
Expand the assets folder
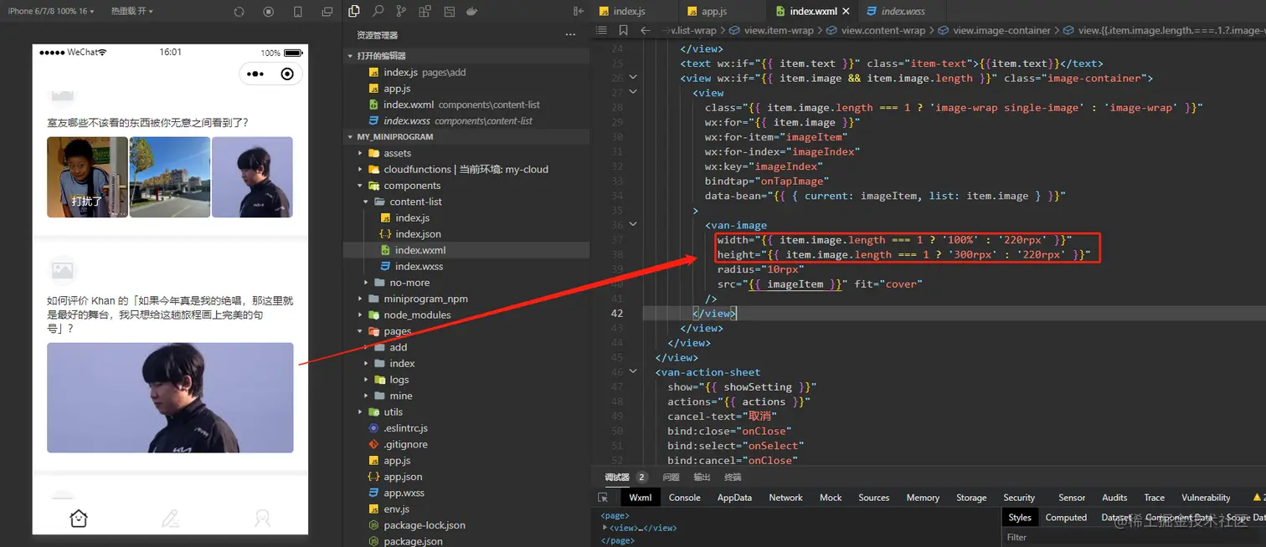361,153
